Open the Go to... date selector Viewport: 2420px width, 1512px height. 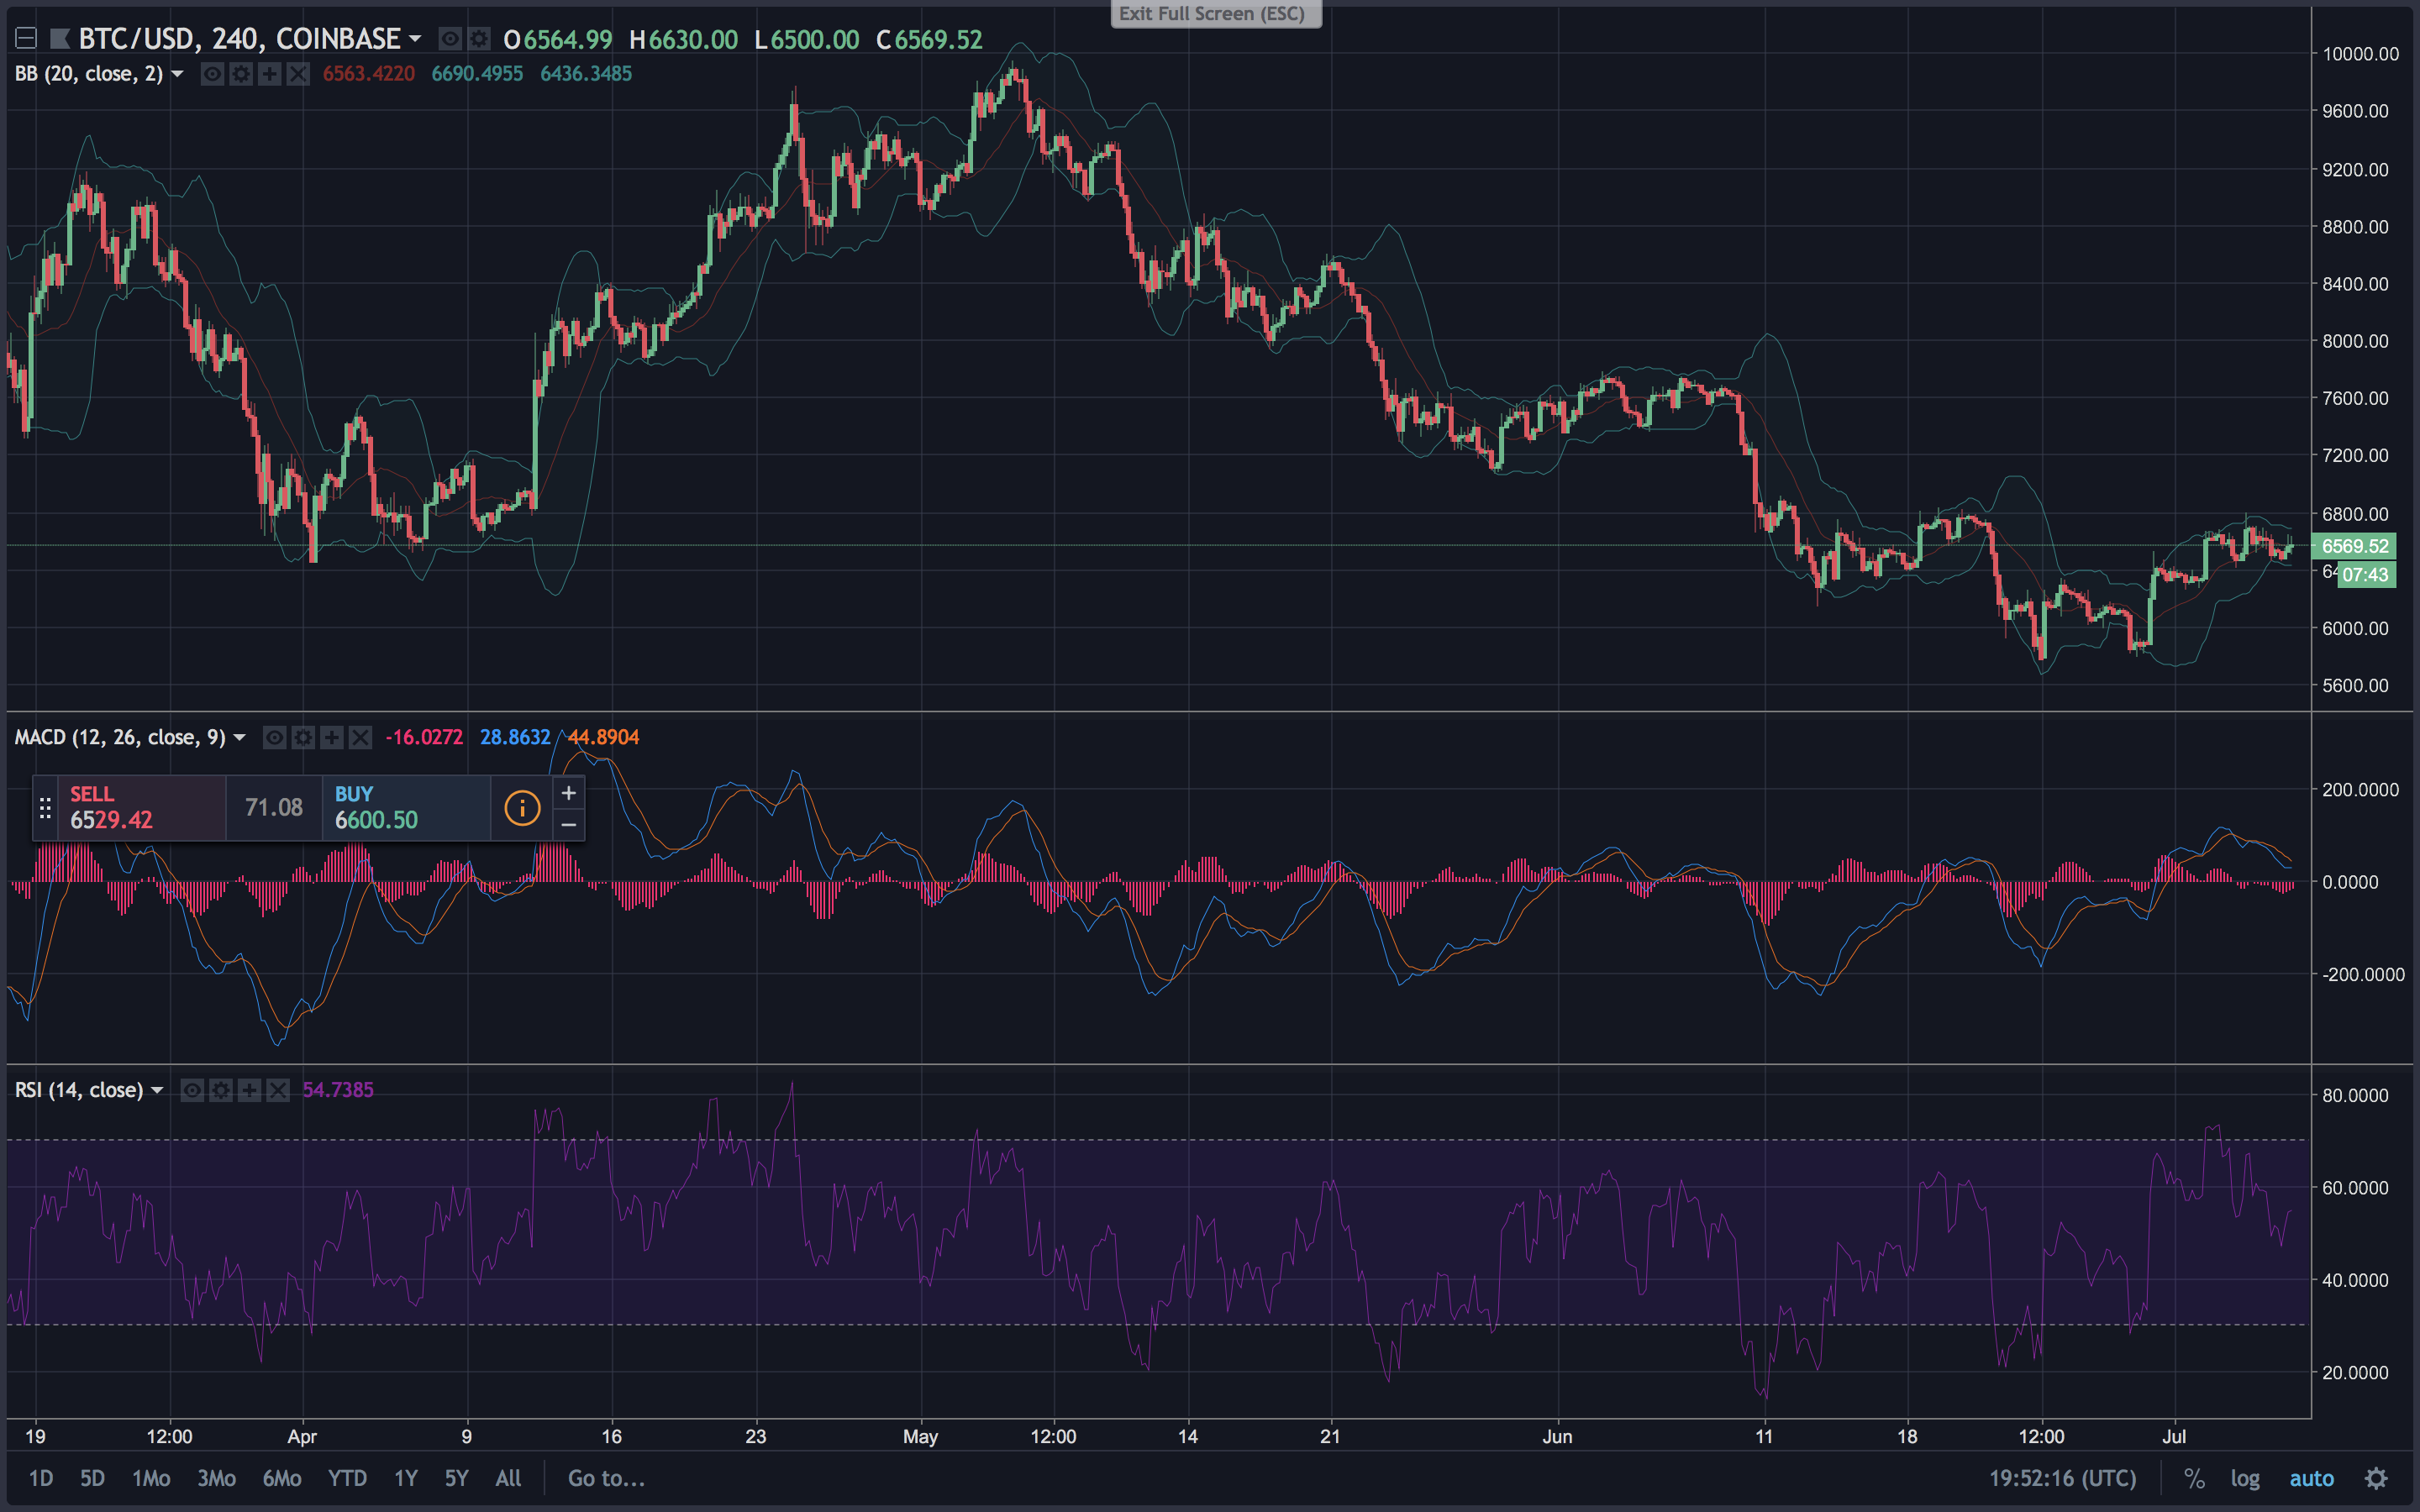pyautogui.click(x=607, y=1480)
